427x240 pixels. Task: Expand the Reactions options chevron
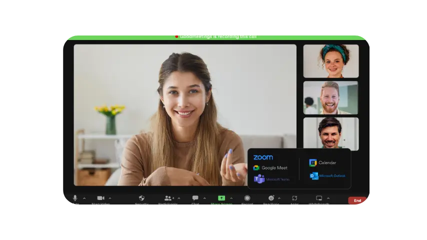coord(279,198)
